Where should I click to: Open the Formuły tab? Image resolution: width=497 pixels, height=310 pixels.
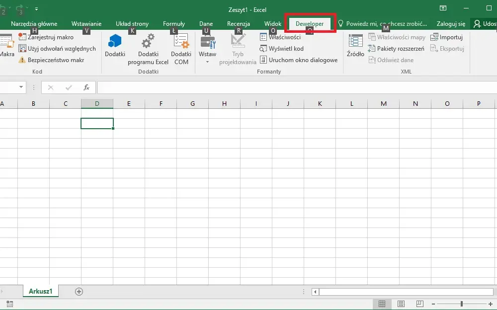point(173,24)
